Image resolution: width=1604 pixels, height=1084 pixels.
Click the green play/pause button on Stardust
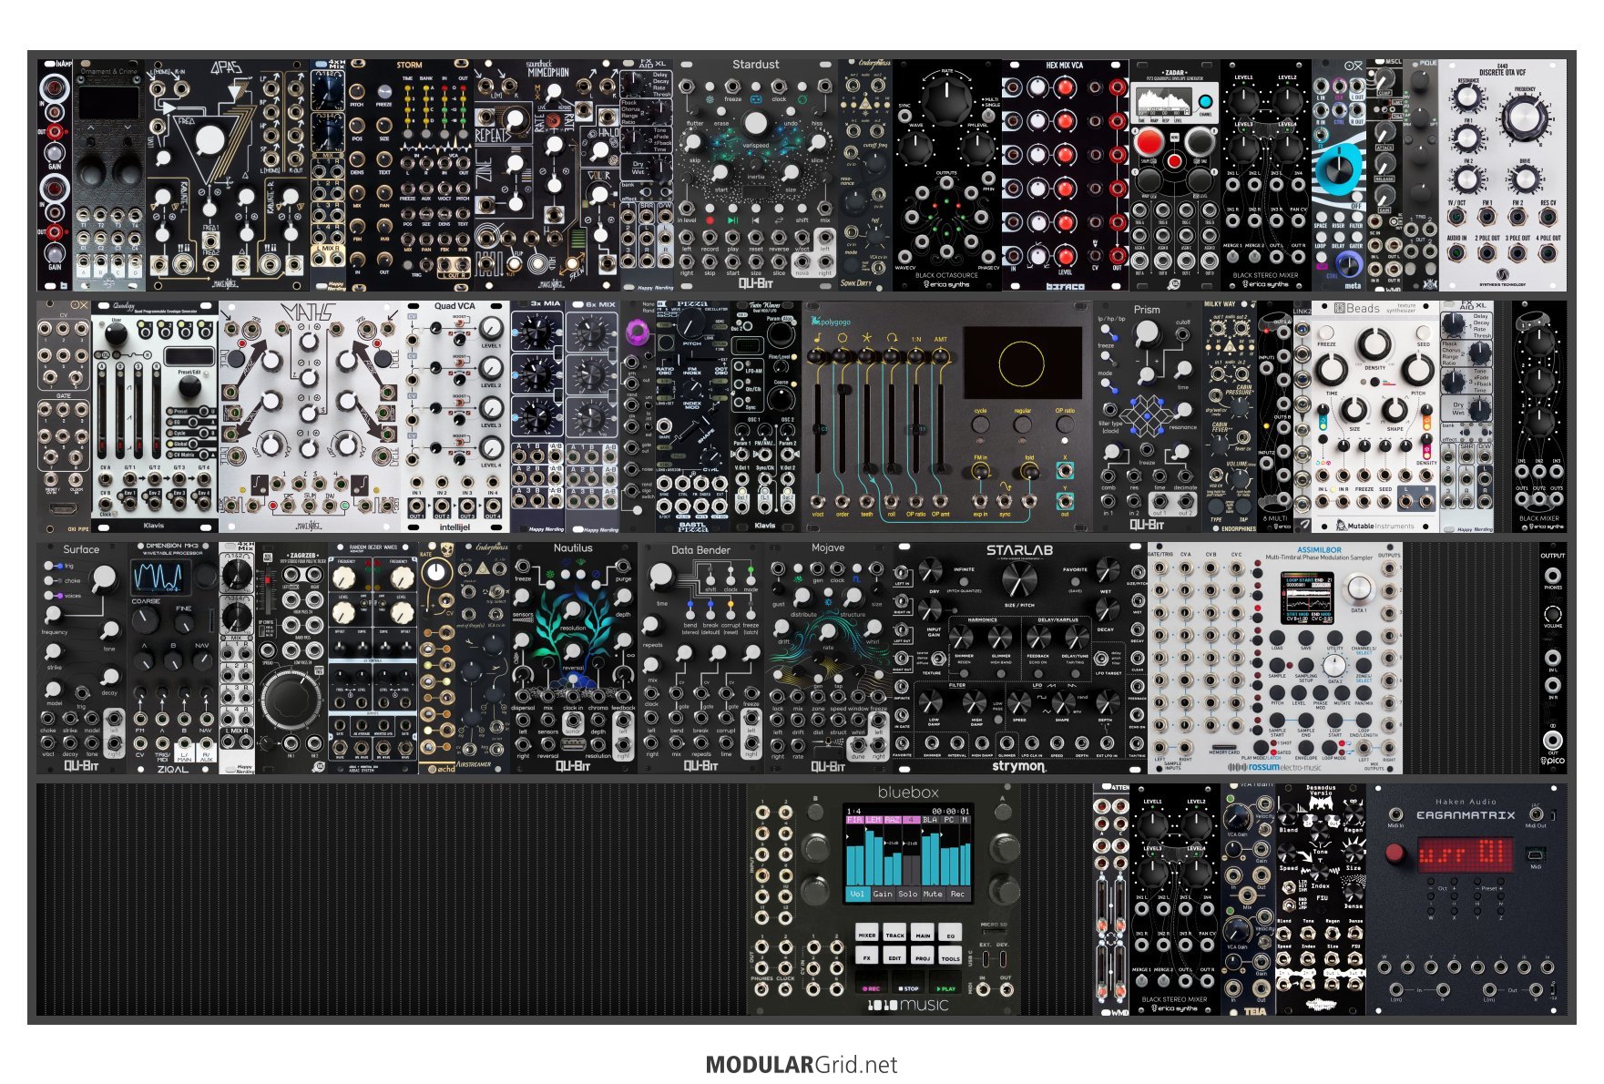click(732, 220)
